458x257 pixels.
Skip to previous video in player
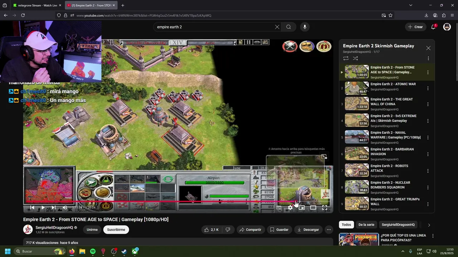coord(32,207)
